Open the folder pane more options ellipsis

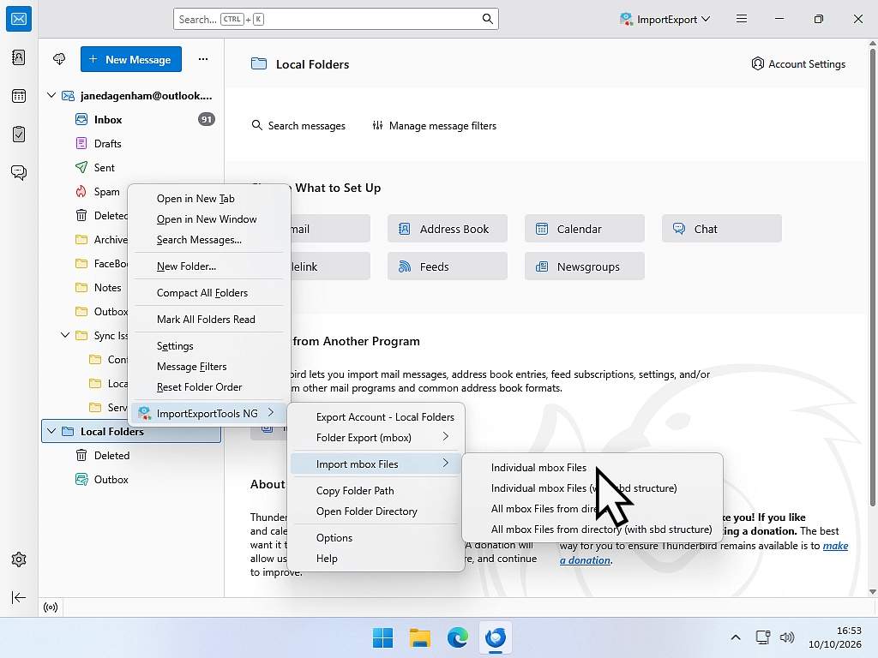[x=202, y=59]
